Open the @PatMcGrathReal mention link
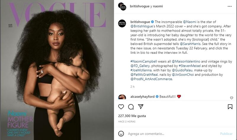The width and height of the screenshot is (237, 140). click(x=144, y=75)
